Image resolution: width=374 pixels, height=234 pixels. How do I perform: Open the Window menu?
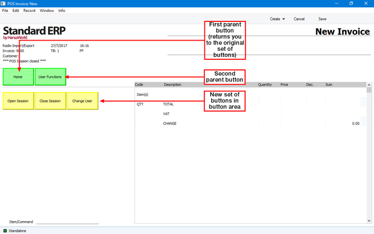pos(47,11)
